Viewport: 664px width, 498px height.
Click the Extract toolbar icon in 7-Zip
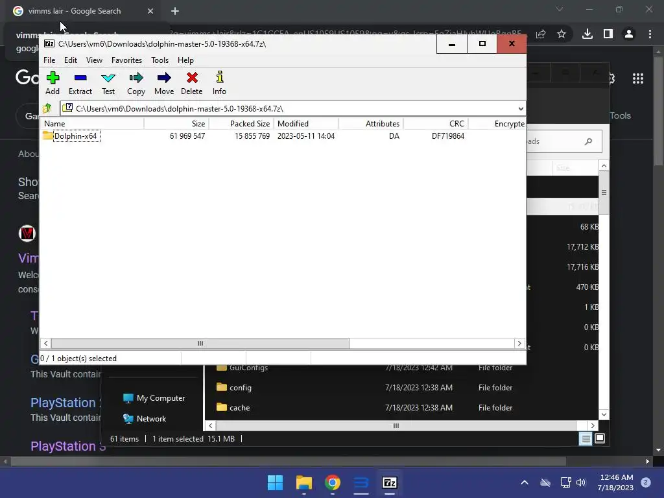80,83
